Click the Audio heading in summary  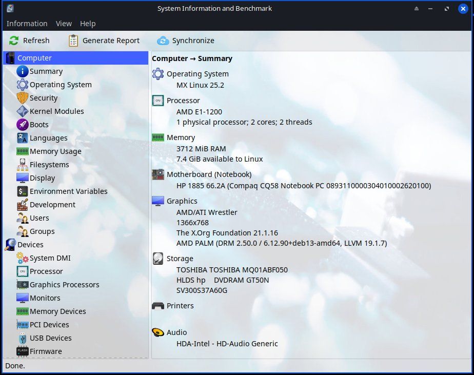(176, 332)
